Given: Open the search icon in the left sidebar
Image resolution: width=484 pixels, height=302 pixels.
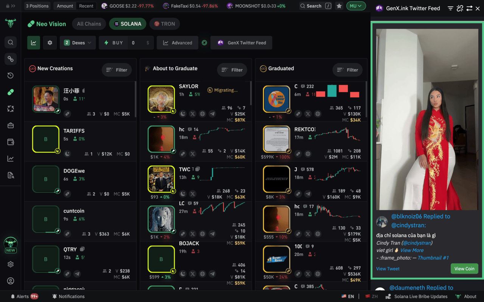Looking at the screenshot, I should coord(11,42).
